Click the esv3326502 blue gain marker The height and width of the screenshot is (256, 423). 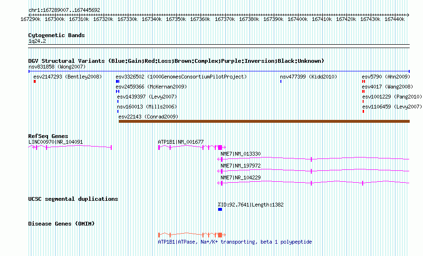pyautogui.click(x=117, y=81)
